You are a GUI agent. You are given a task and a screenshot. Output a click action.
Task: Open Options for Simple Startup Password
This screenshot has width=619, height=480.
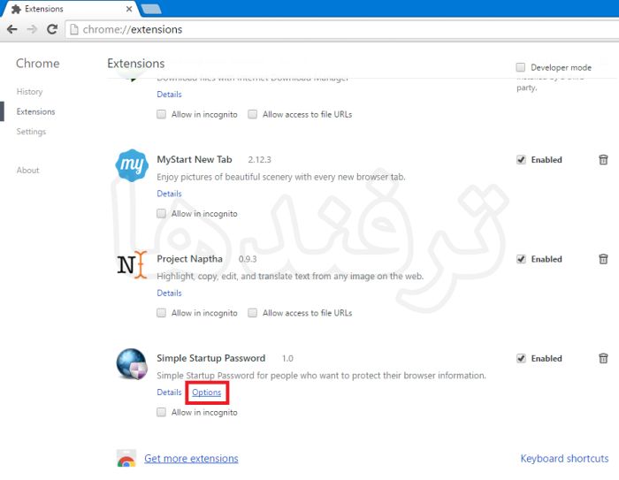[x=206, y=392]
